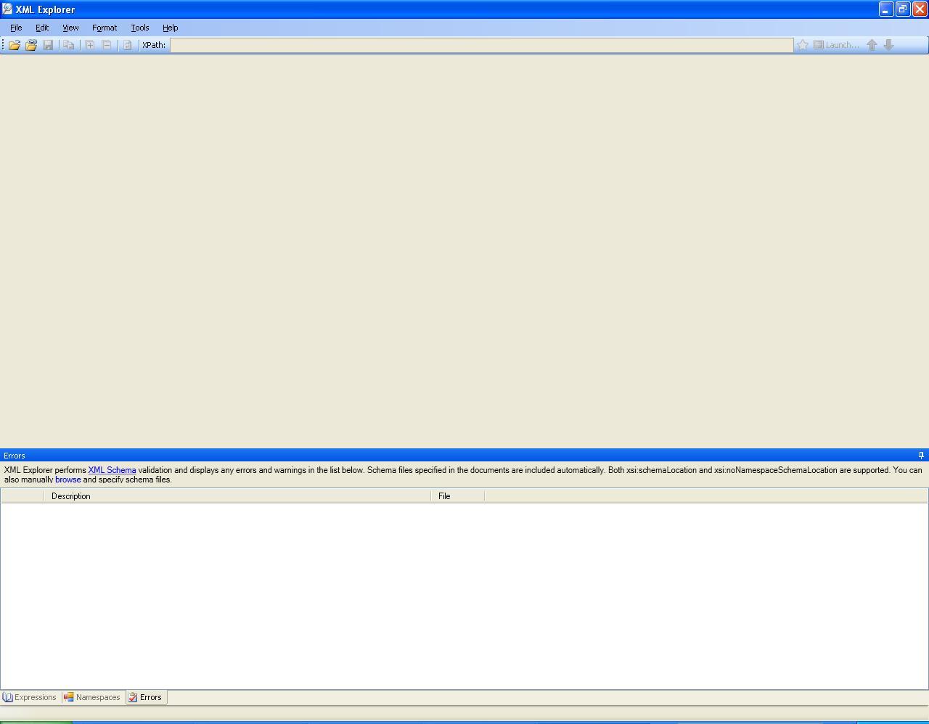The width and height of the screenshot is (929, 724).
Task: Switch to the Namespaces tab
Action: click(92, 697)
